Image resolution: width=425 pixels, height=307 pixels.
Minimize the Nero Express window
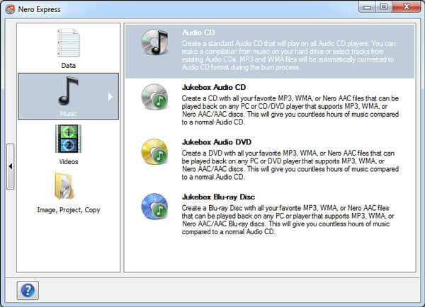(x=364, y=7)
